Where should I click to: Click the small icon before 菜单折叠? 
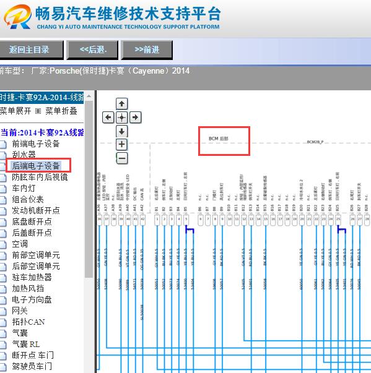point(38,111)
